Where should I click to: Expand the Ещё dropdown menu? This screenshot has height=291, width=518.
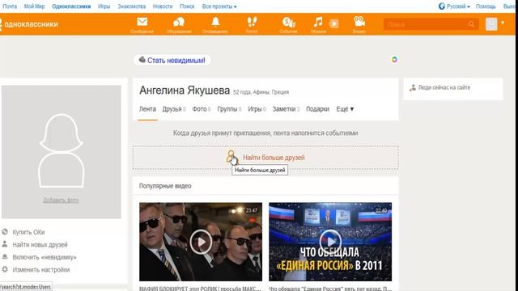pyautogui.click(x=345, y=109)
